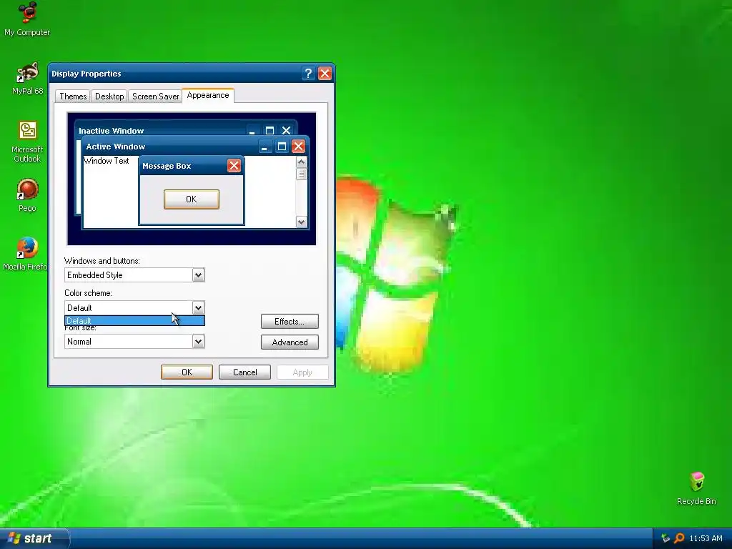732x549 pixels.
Task: Click the preview Message Box OK button
Action: pos(192,199)
